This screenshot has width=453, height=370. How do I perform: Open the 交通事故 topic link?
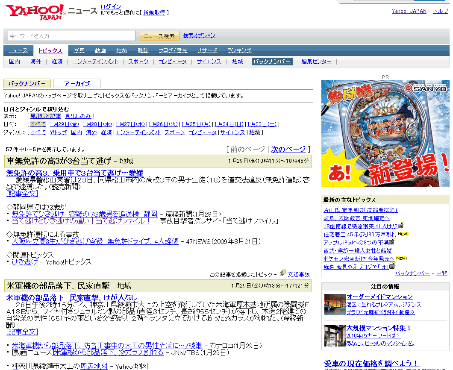coord(299,274)
